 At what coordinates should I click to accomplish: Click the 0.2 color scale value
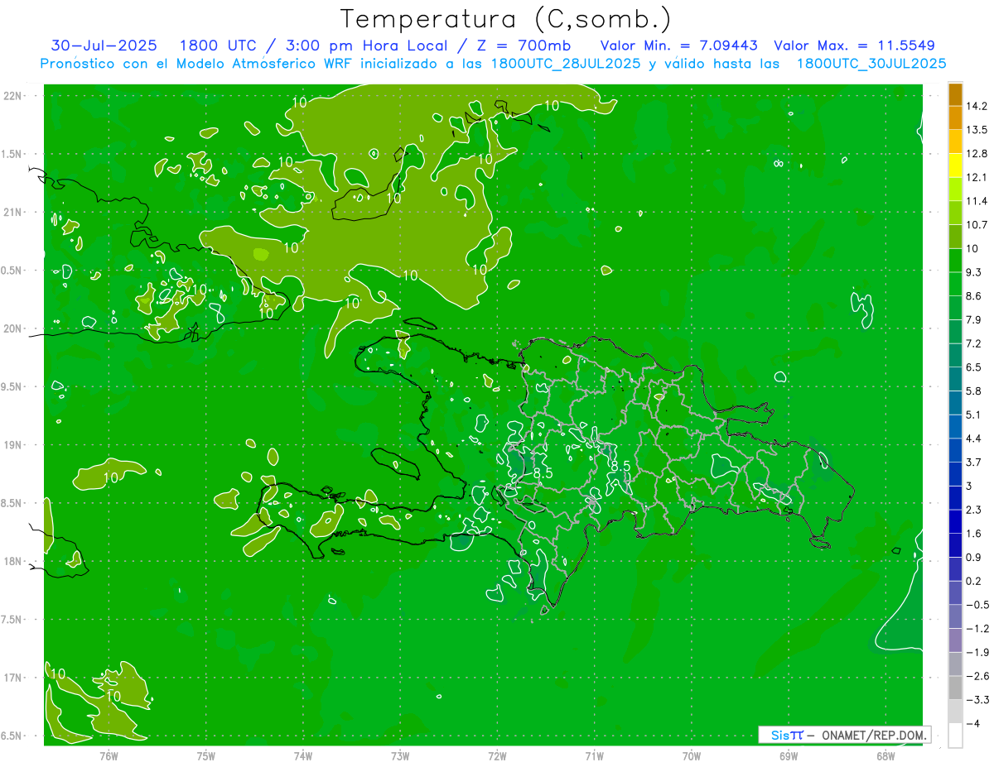click(x=974, y=581)
